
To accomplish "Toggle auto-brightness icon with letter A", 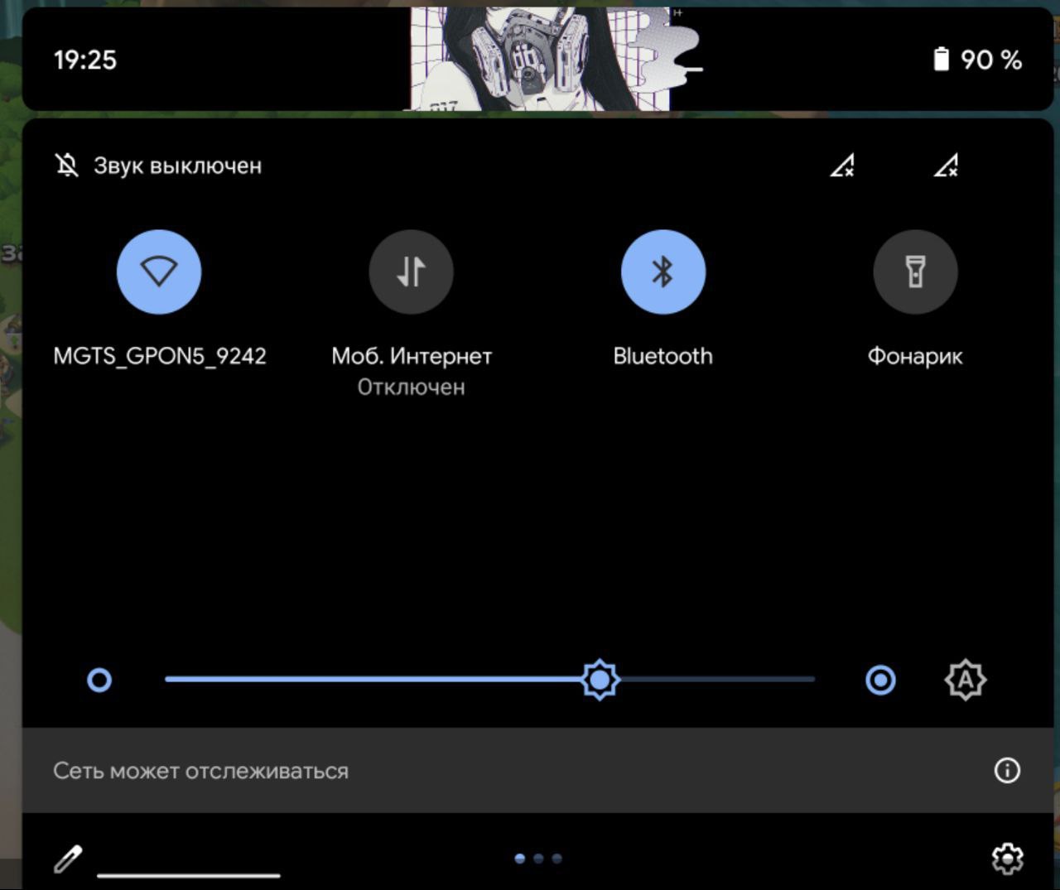I will coord(965,681).
